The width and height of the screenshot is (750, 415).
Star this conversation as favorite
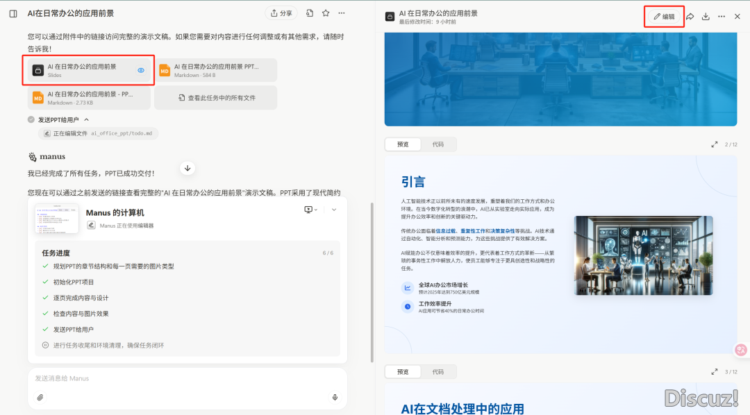(x=325, y=13)
